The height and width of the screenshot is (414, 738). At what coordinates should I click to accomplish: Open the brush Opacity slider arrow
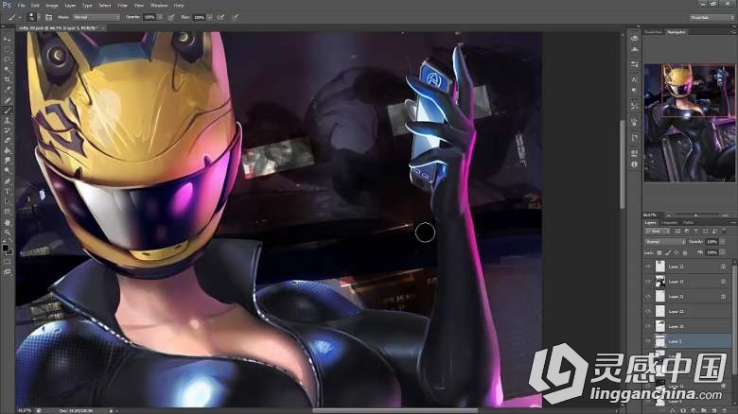point(160,17)
